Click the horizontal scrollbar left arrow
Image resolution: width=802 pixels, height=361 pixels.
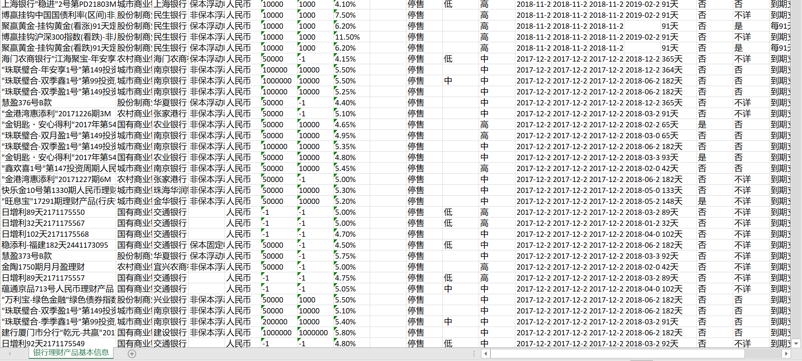coord(486,354)
